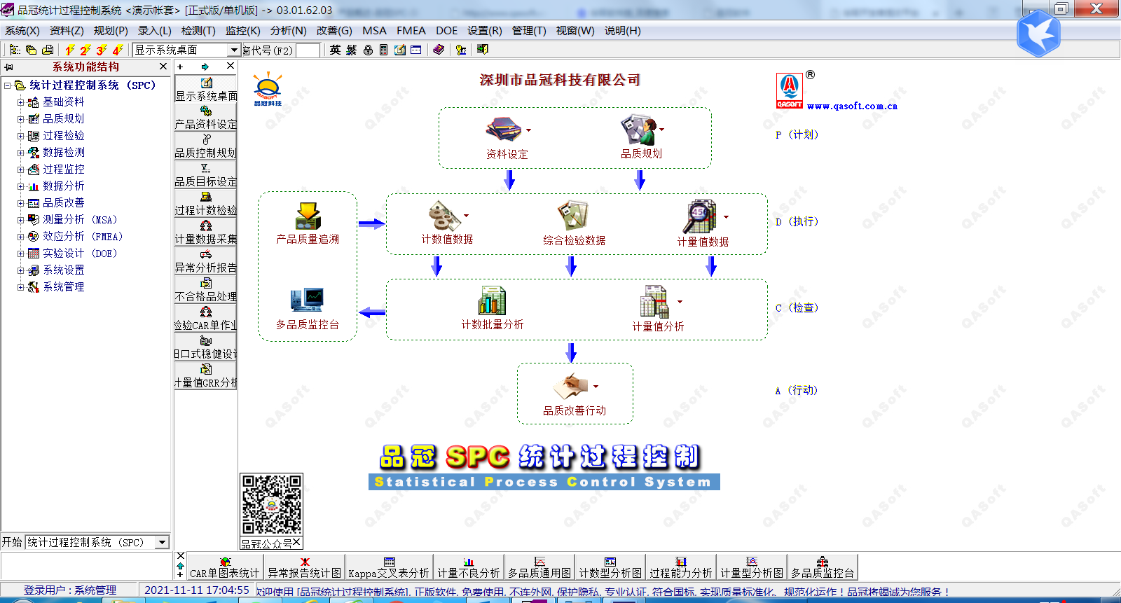The width and height of the screenshot is (1121, 603).
Task: Open 异常分析报告 shortcut button
Action: 206,261
